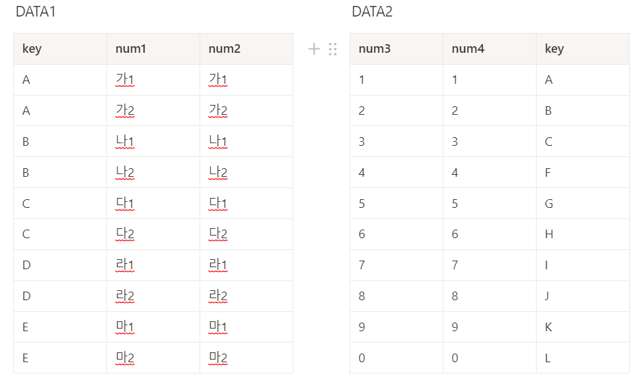Click the six-dot drag handle icon

(x=332, y=49)
